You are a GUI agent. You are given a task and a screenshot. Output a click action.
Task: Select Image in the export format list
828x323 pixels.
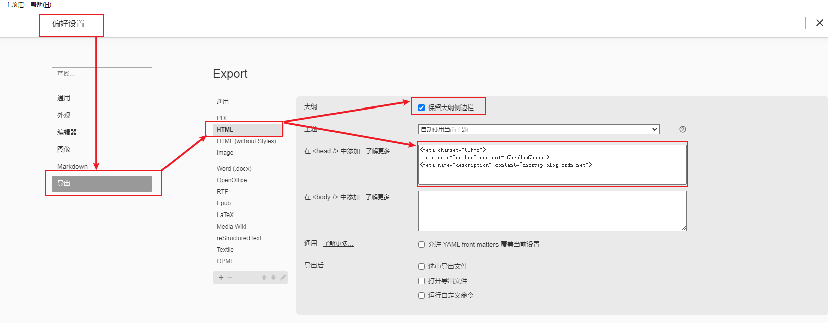(x=225, y=153)
